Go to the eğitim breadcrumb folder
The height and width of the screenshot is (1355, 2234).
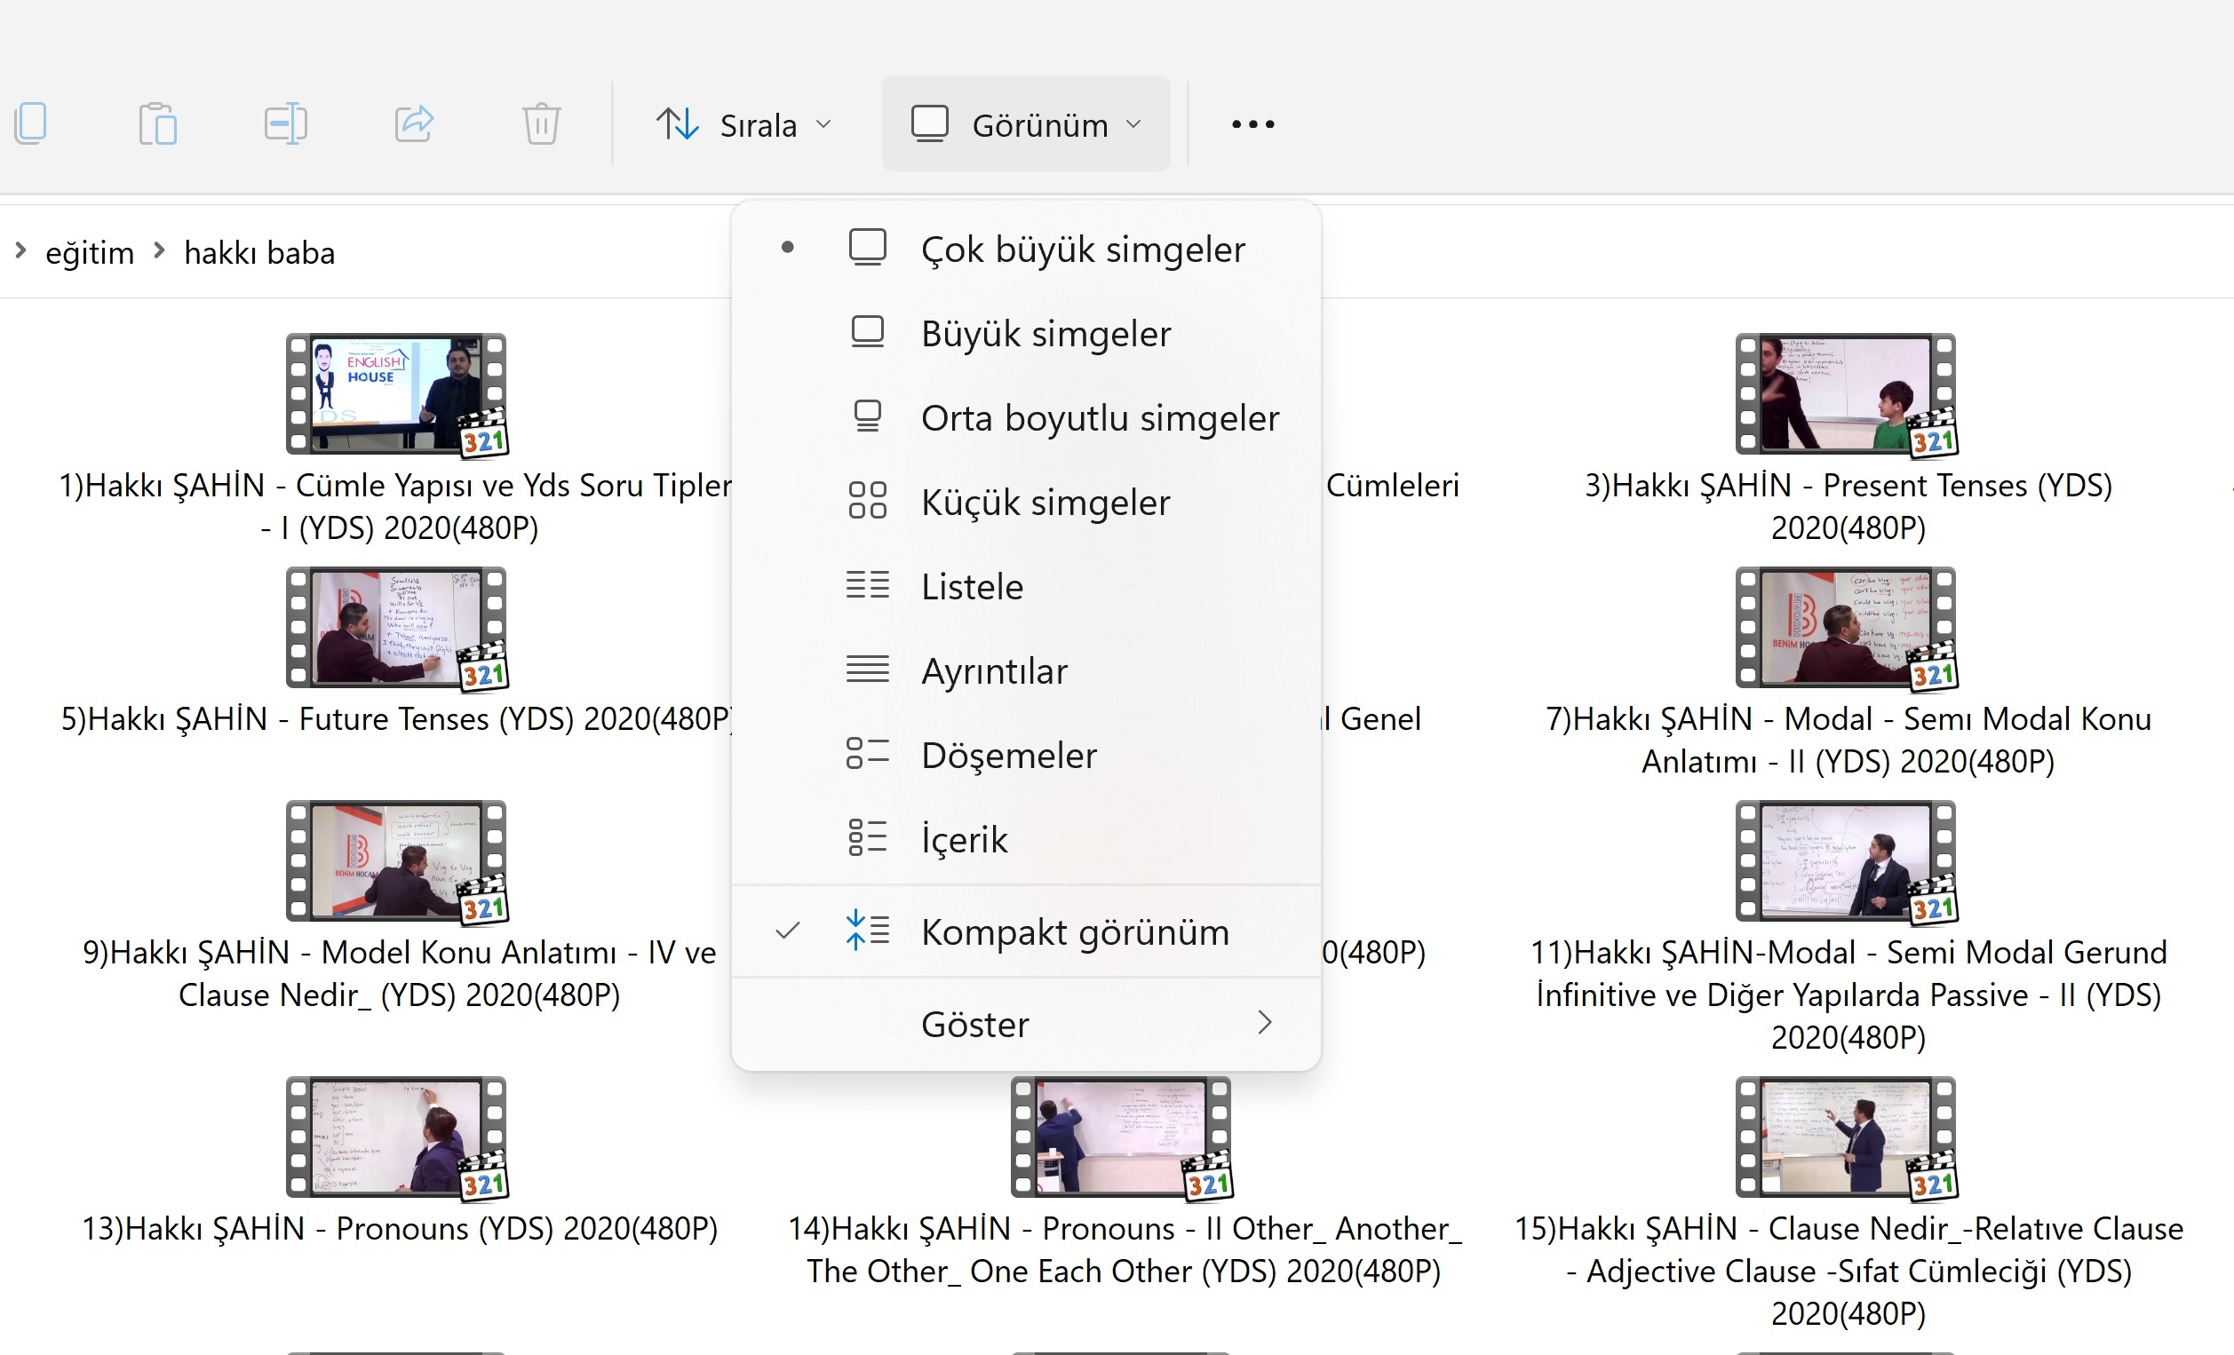[x=90, y=252]
